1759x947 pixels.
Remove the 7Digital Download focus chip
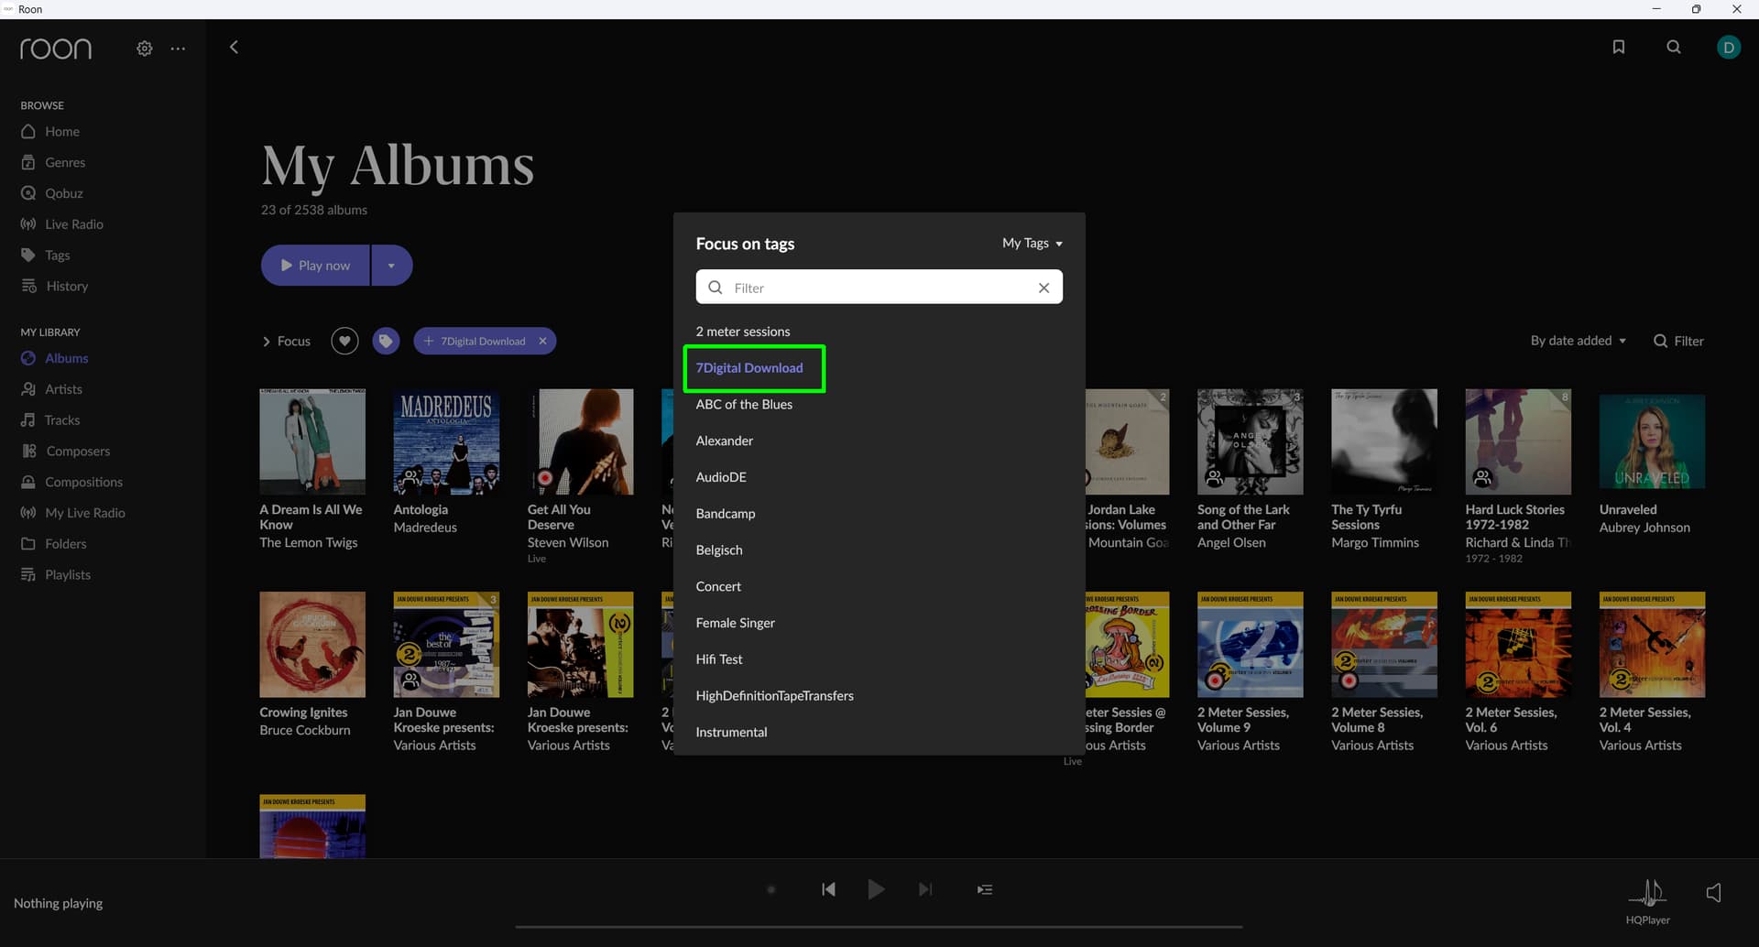pyautogui.click(x=542, y=341)
